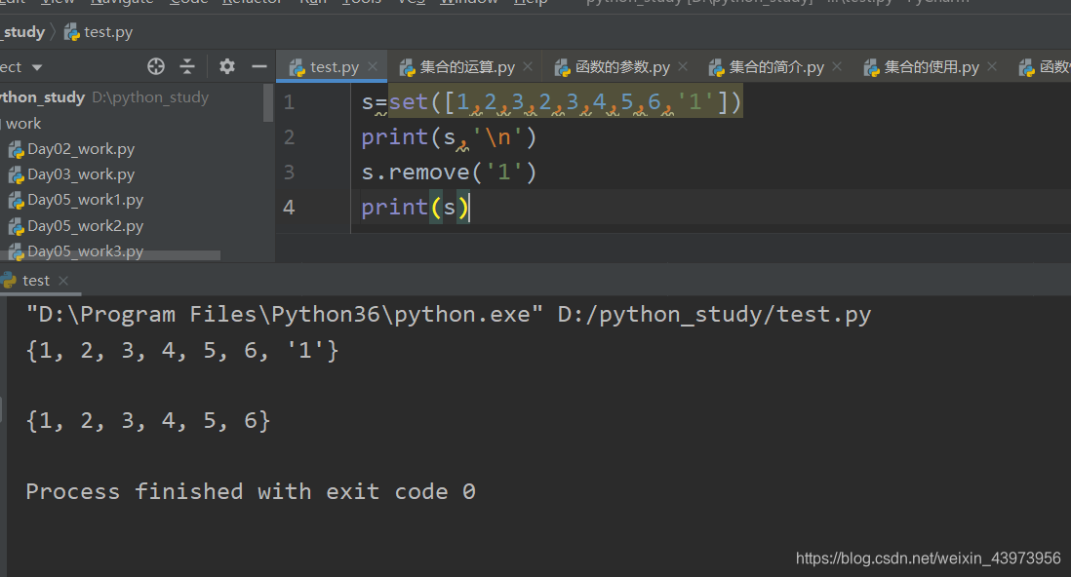Click line number 3 in the gutter
1071x577 pixels.
tap(289, 173)
